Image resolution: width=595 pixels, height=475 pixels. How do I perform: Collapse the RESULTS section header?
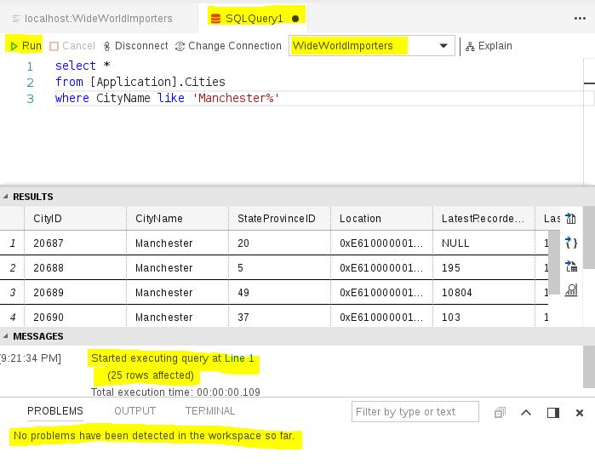point(31,197)
